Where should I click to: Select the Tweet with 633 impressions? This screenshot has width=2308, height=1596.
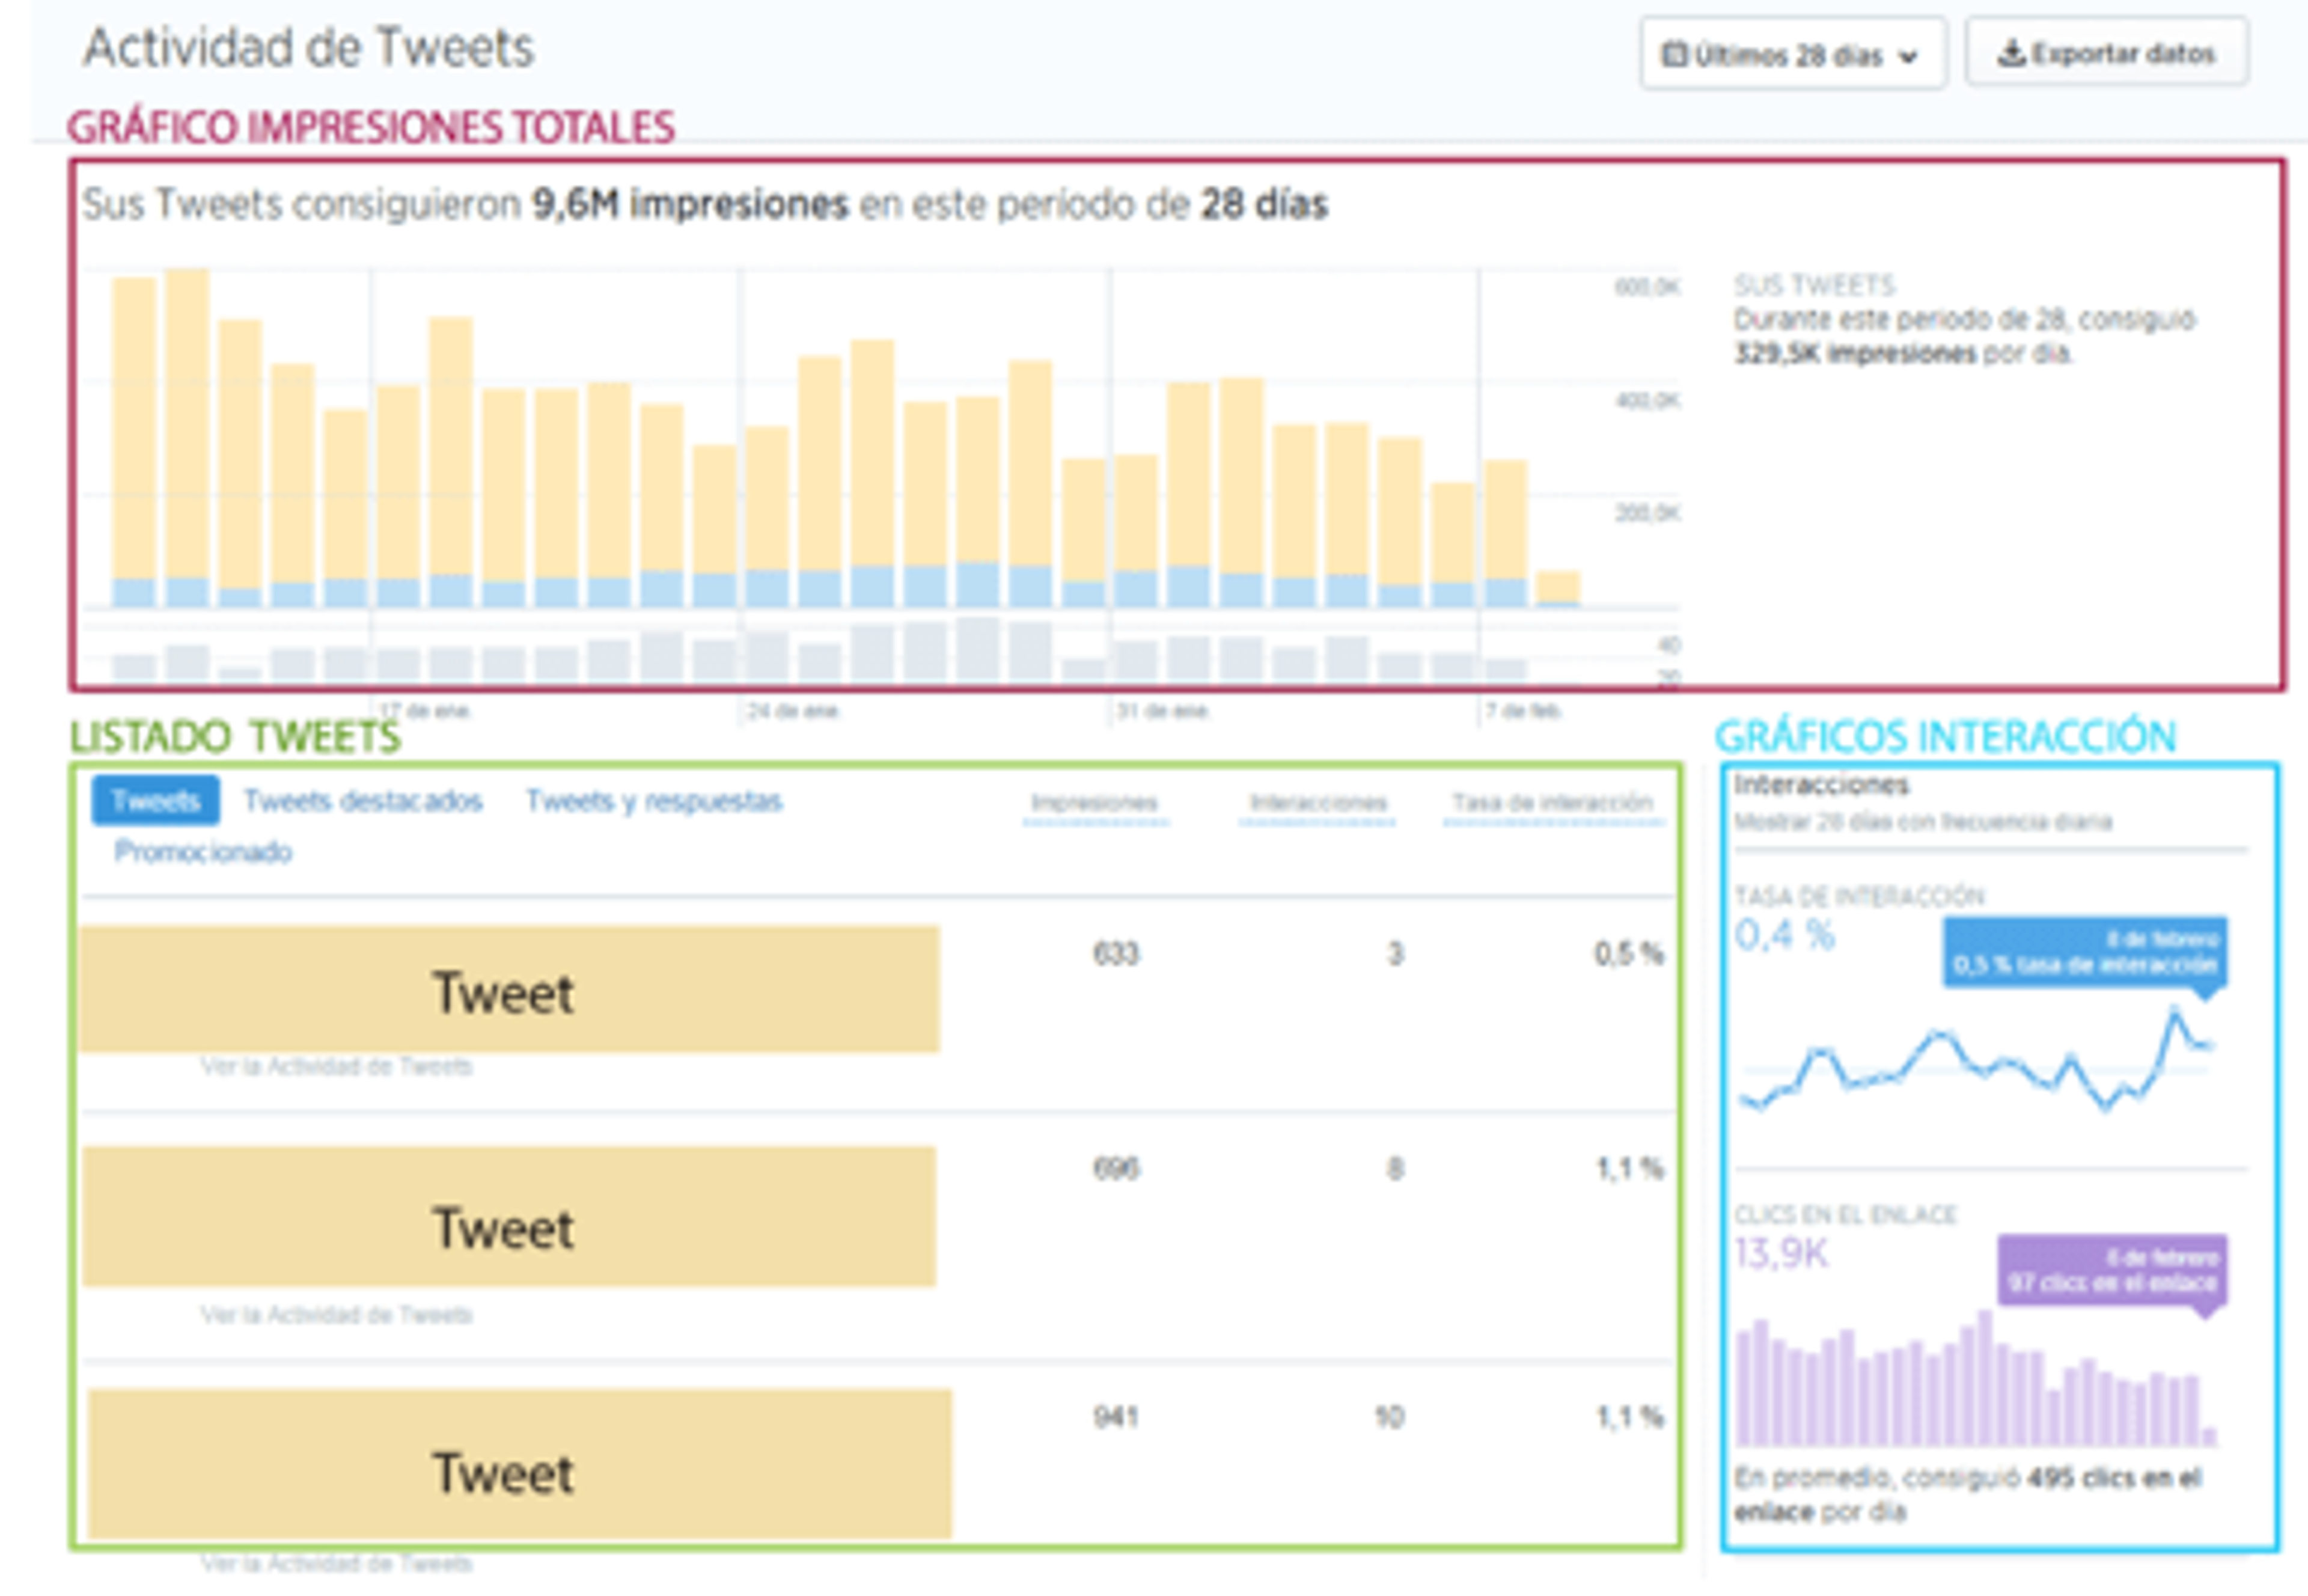(510, 989)
